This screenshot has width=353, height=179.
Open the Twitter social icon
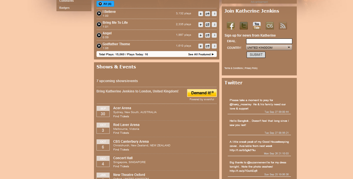pyautogui.click(x=244, y=26)
